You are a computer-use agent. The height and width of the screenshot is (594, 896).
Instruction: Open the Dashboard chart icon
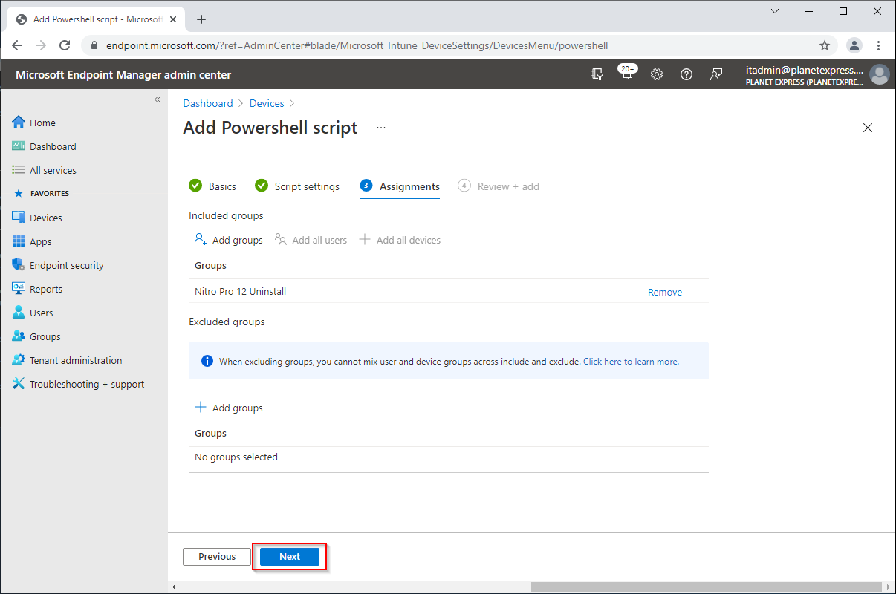pos(19,146)
